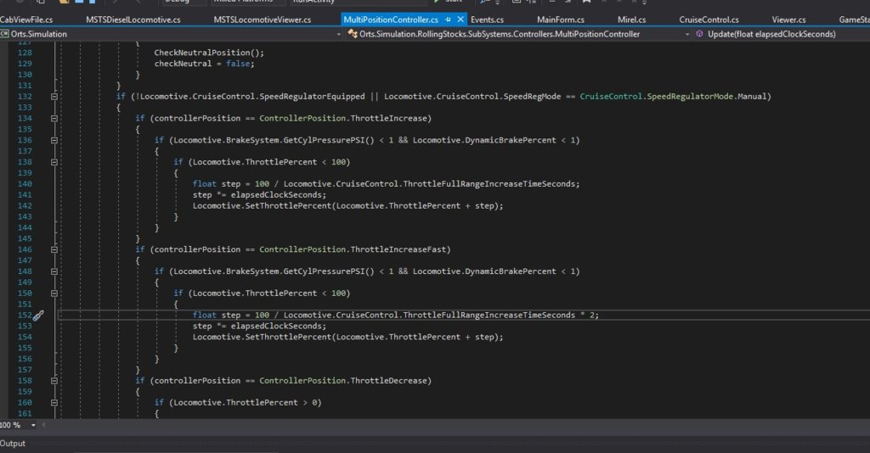This screenshot has width=870, height=453.
Task: Pin the MultiPositionController.cs tab
Action: tap(448, 19)
